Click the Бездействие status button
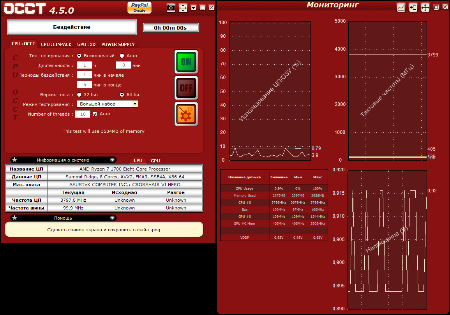The height and width of the screenshot is (315, 450). (x=72, y=27)
